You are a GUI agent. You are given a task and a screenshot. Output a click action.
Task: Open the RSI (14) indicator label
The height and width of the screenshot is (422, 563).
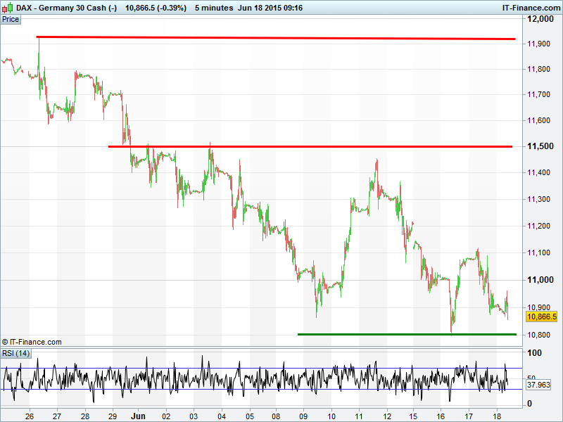pos(15,352)
